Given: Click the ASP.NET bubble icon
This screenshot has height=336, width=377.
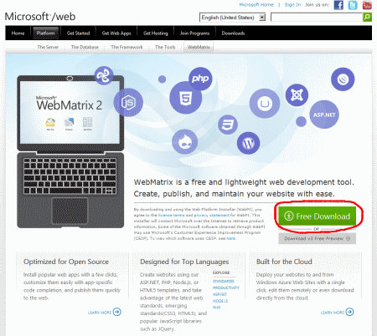Looking at the screenshot, I should pos(324,115).
